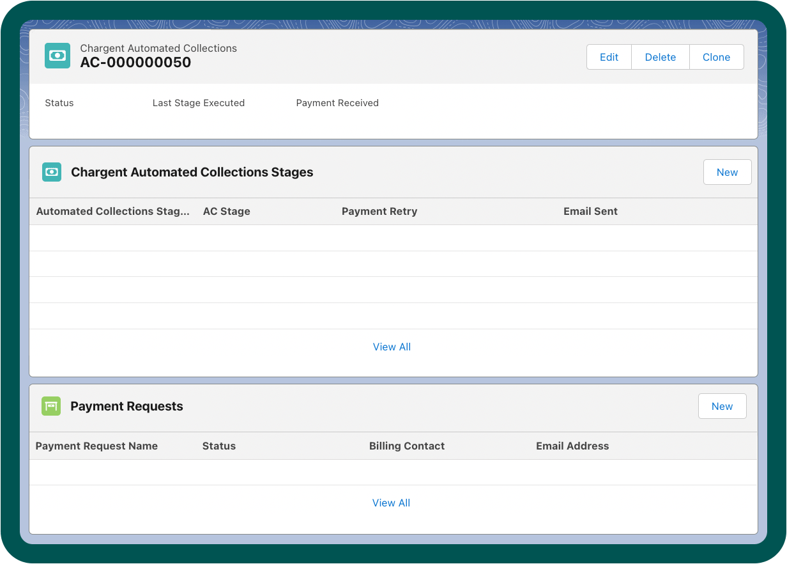Create New Automated Collections Stage
Viewport: 787px width, 564px height.
[x=727, y=172]
